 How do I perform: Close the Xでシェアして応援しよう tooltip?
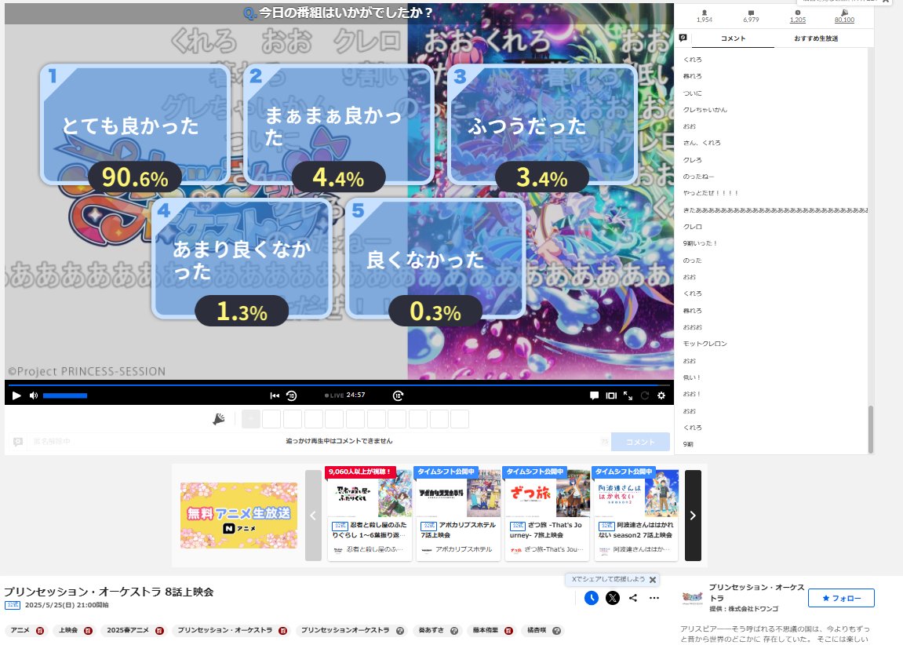pyautogui.click(x=653, y=580)
